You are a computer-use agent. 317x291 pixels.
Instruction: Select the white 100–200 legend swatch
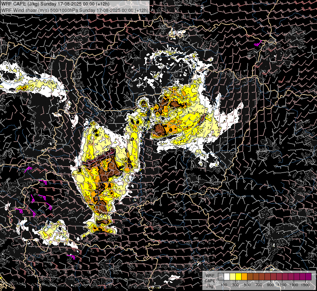pos(227,276)
